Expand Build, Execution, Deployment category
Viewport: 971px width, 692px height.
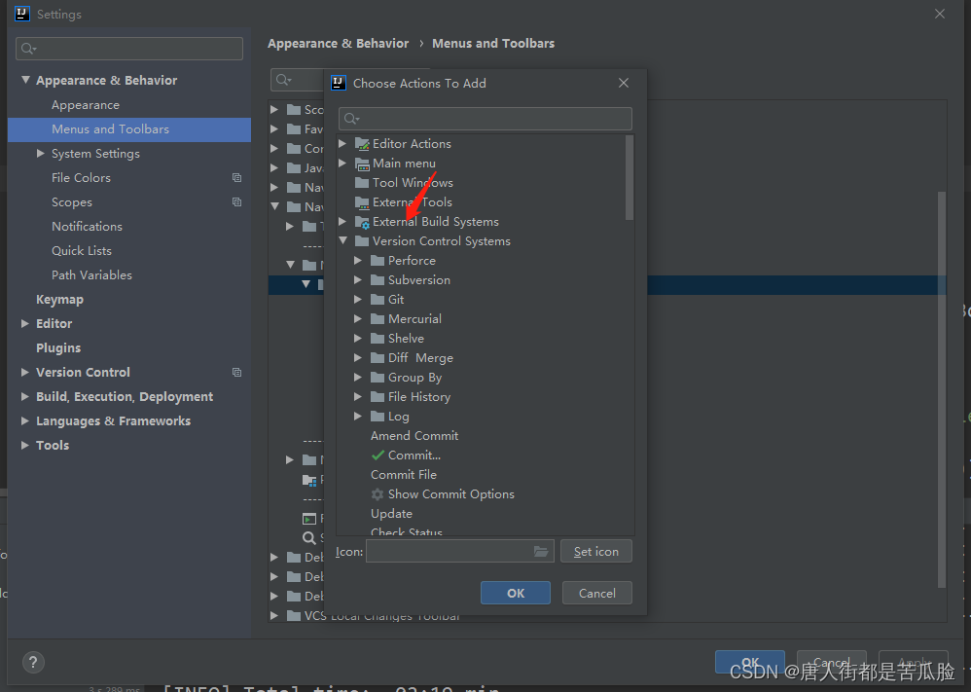pyautogui.click(x=24, y=396)
